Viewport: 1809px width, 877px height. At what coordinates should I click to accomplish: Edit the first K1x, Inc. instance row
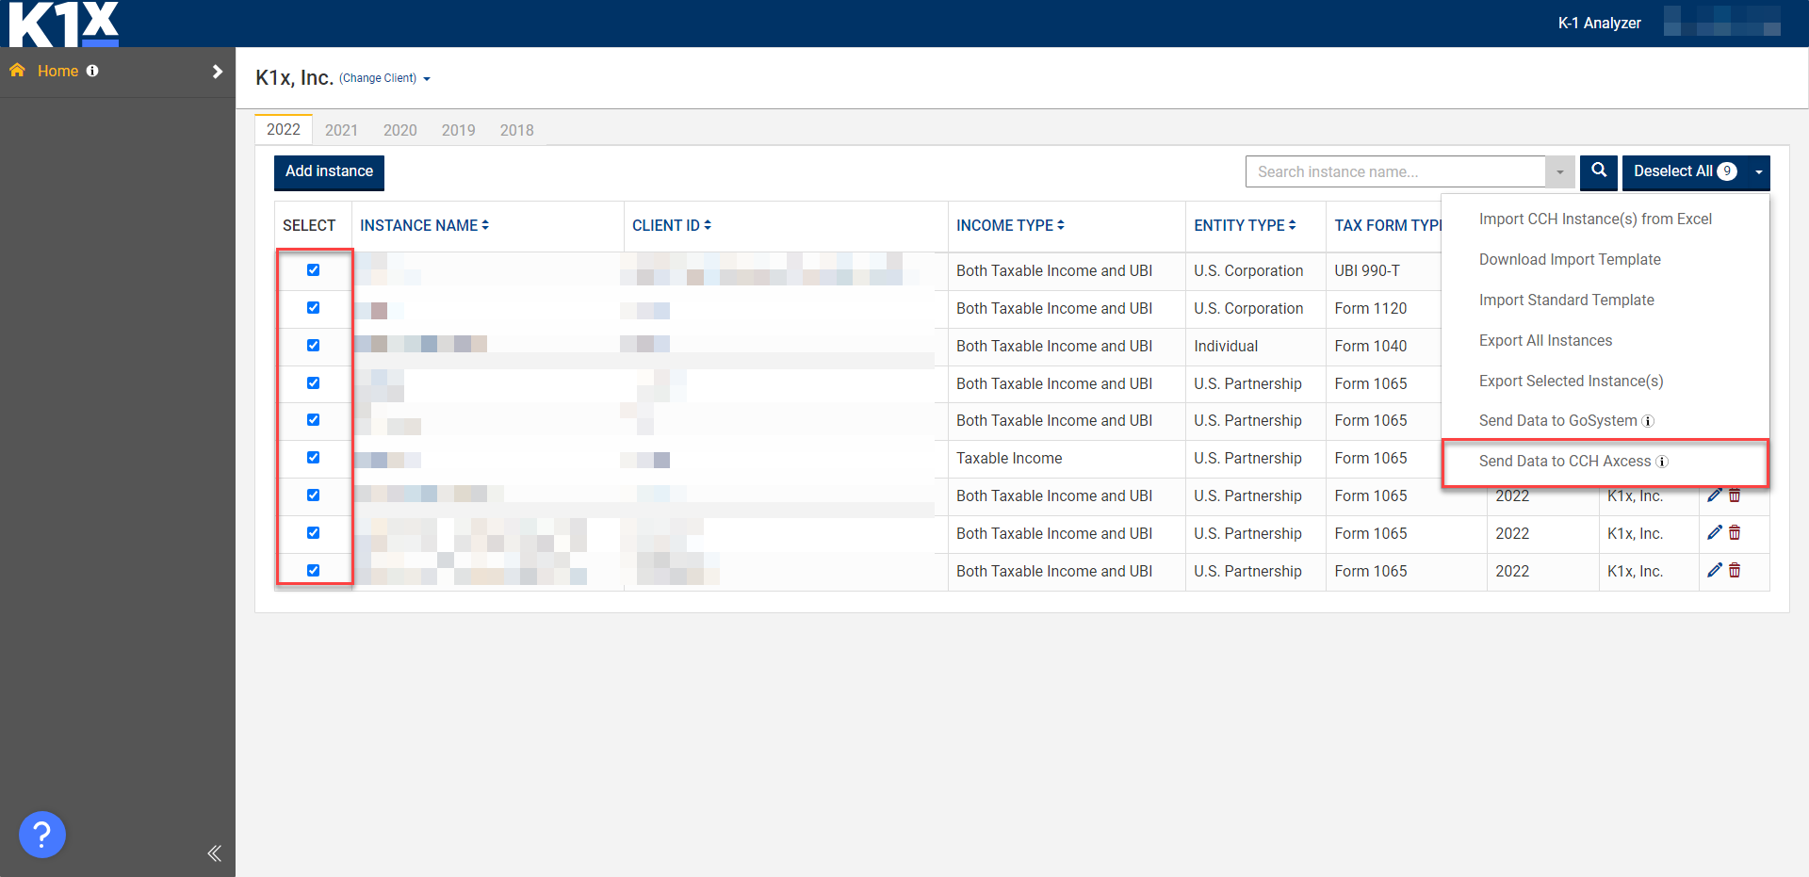tap(1714, 495)
